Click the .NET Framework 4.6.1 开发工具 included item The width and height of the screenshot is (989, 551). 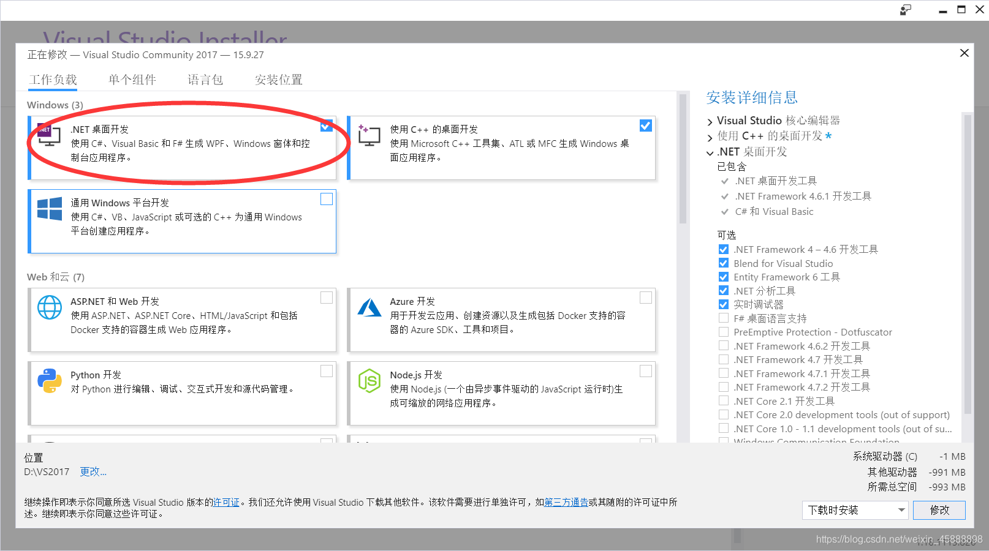[x=803, y=196]
